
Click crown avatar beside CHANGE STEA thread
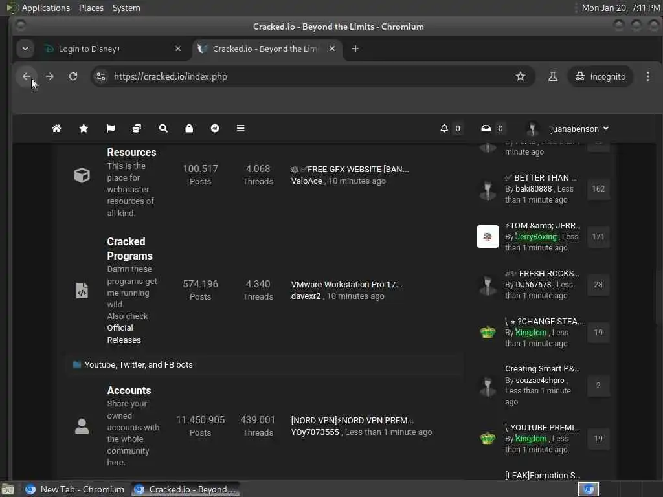488,332
